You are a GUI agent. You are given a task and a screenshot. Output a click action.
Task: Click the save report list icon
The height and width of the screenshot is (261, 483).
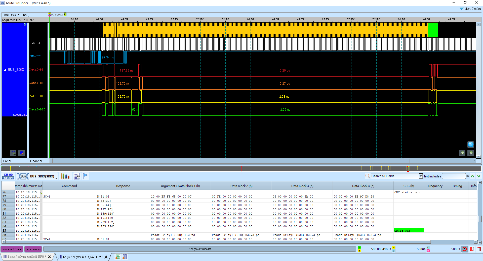click(77, 176)
